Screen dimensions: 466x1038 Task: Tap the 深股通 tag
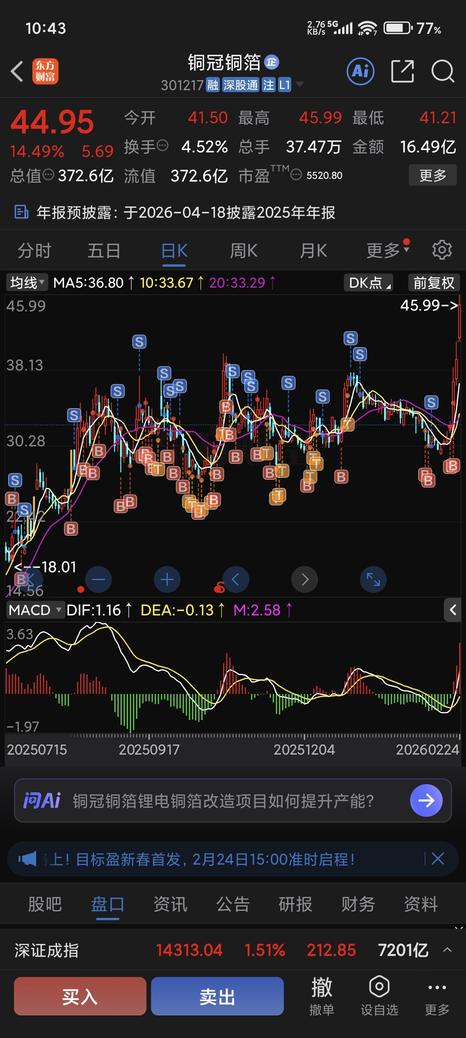240,85
